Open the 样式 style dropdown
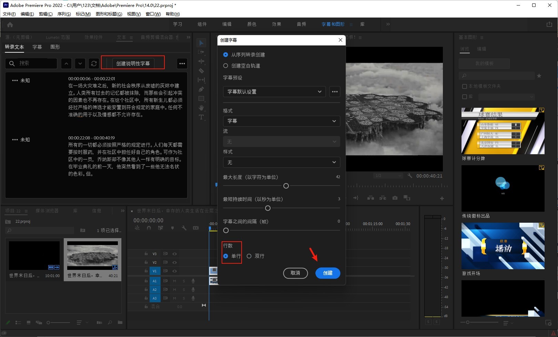 pyautogui.click(x=281, y=162)
